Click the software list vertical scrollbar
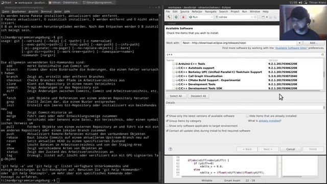This screenshot has width=327, height=184. click(x=323, y=74)
